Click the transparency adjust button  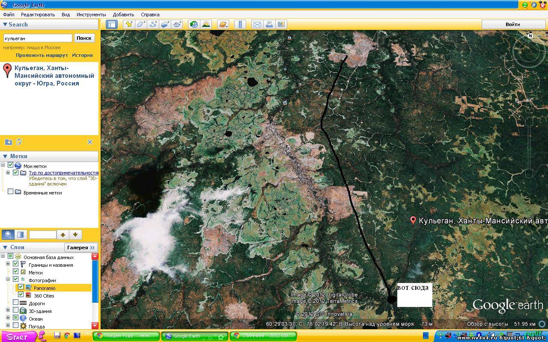(21, 234)
